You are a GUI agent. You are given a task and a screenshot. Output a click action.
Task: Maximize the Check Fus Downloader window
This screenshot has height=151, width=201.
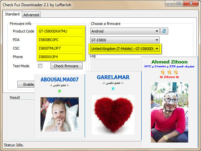coord(179,4)
